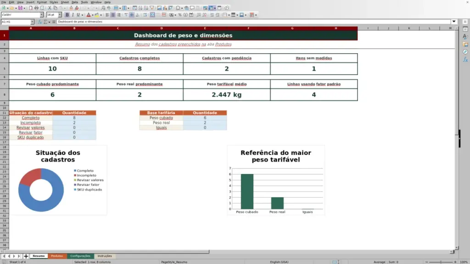This screenshot has width=470, height=264.
Task: Toggle Center Vertically alignment
Action: (x=132, y=15)
